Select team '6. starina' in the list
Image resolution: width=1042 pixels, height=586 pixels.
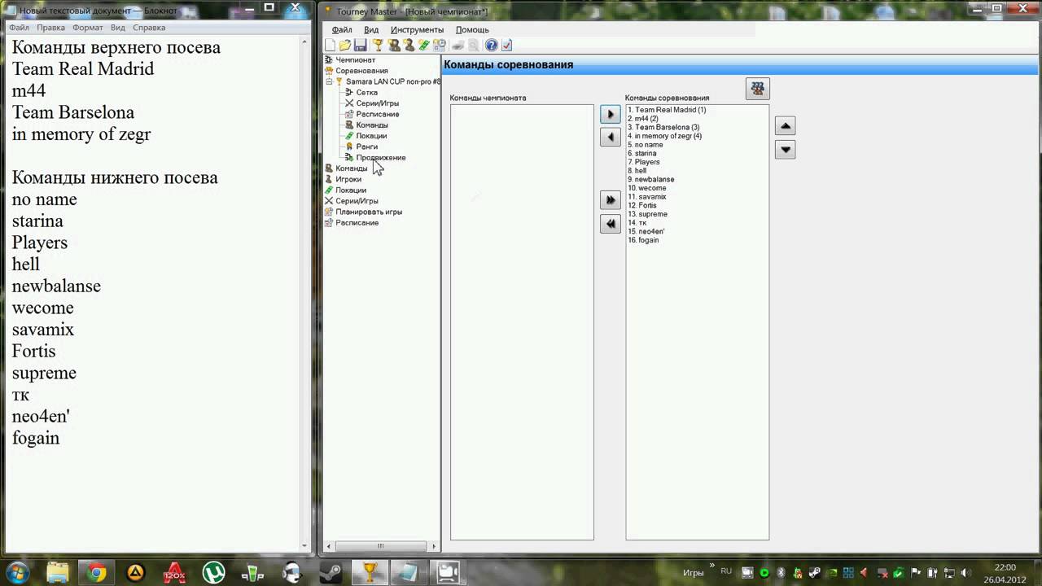(641, 153)
